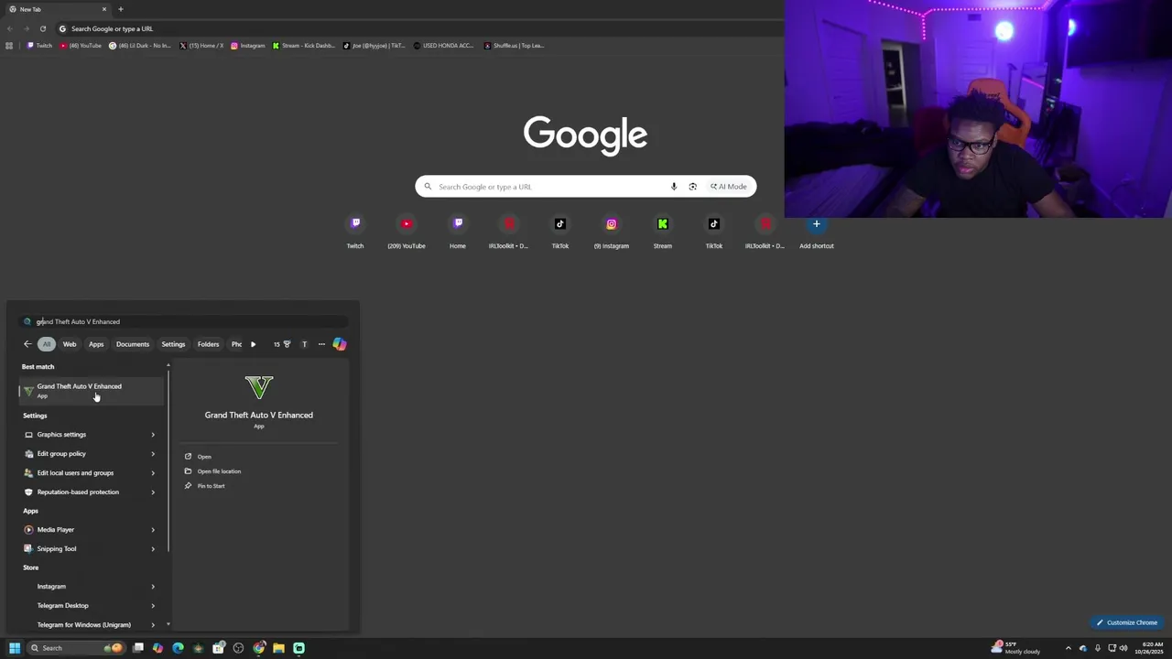Open the Twitch bookmark
This screenshot has width=1172, height=659.
pos(39,46)
